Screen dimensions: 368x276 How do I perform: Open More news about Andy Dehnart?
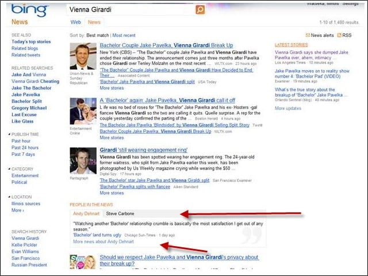click(x=103, y=241)
